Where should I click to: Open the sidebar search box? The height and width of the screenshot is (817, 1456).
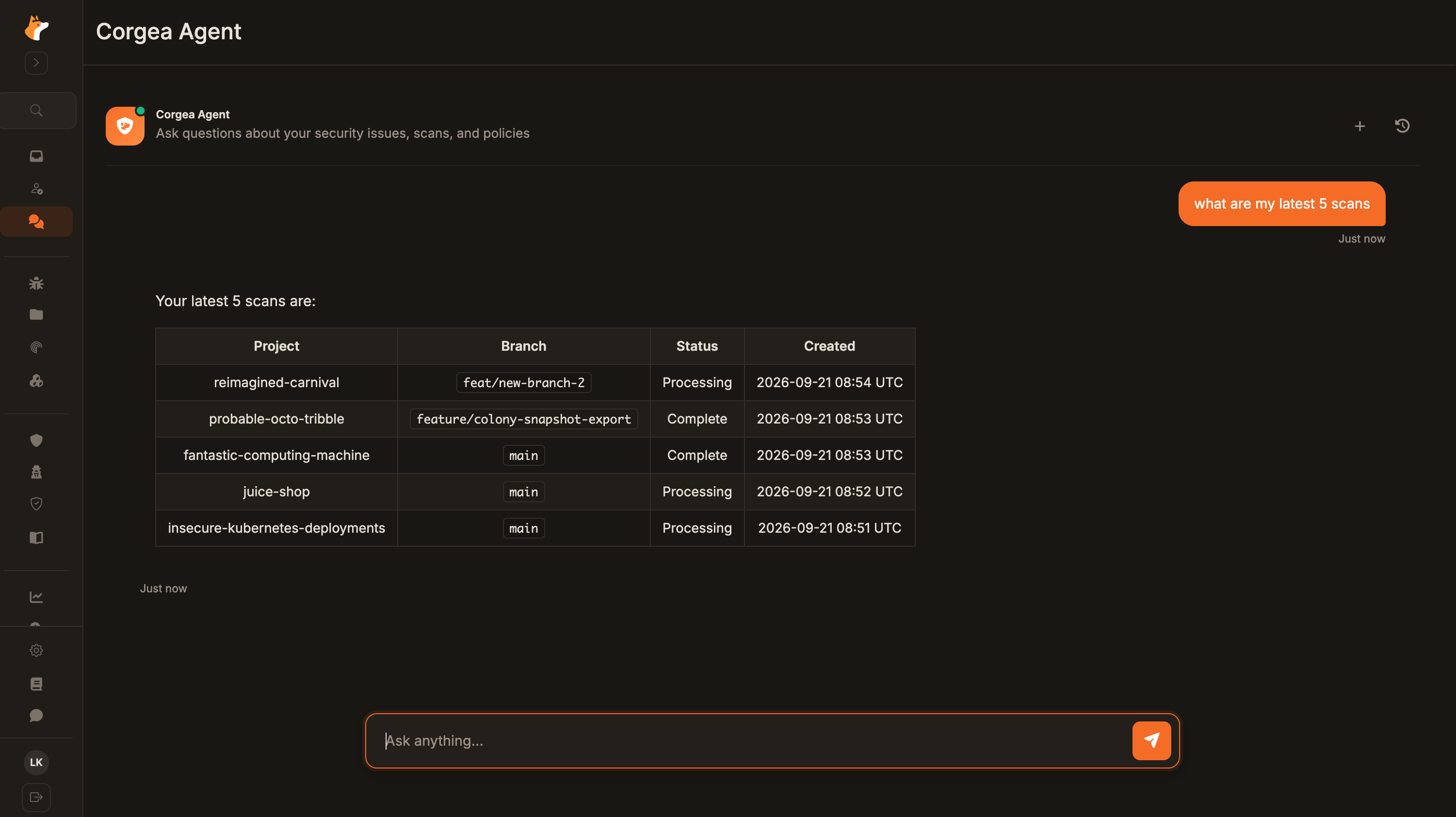tap(37, 110)
